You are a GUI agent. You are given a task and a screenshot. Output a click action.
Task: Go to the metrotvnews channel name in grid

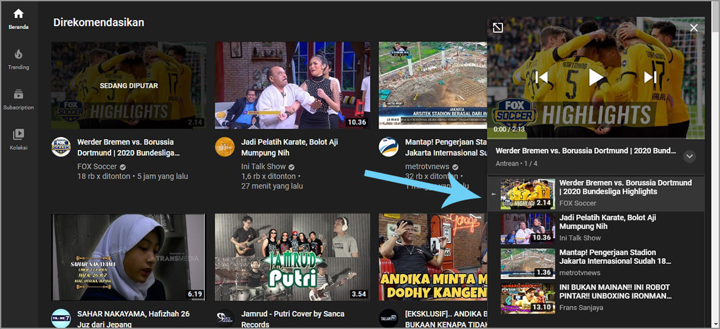pyautogui.click(x=428, y=166)
